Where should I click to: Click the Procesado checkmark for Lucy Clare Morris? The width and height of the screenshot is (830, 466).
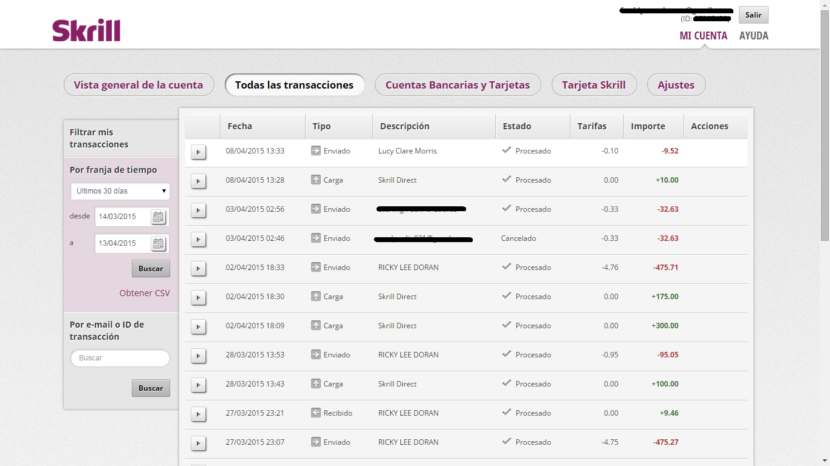506,150
